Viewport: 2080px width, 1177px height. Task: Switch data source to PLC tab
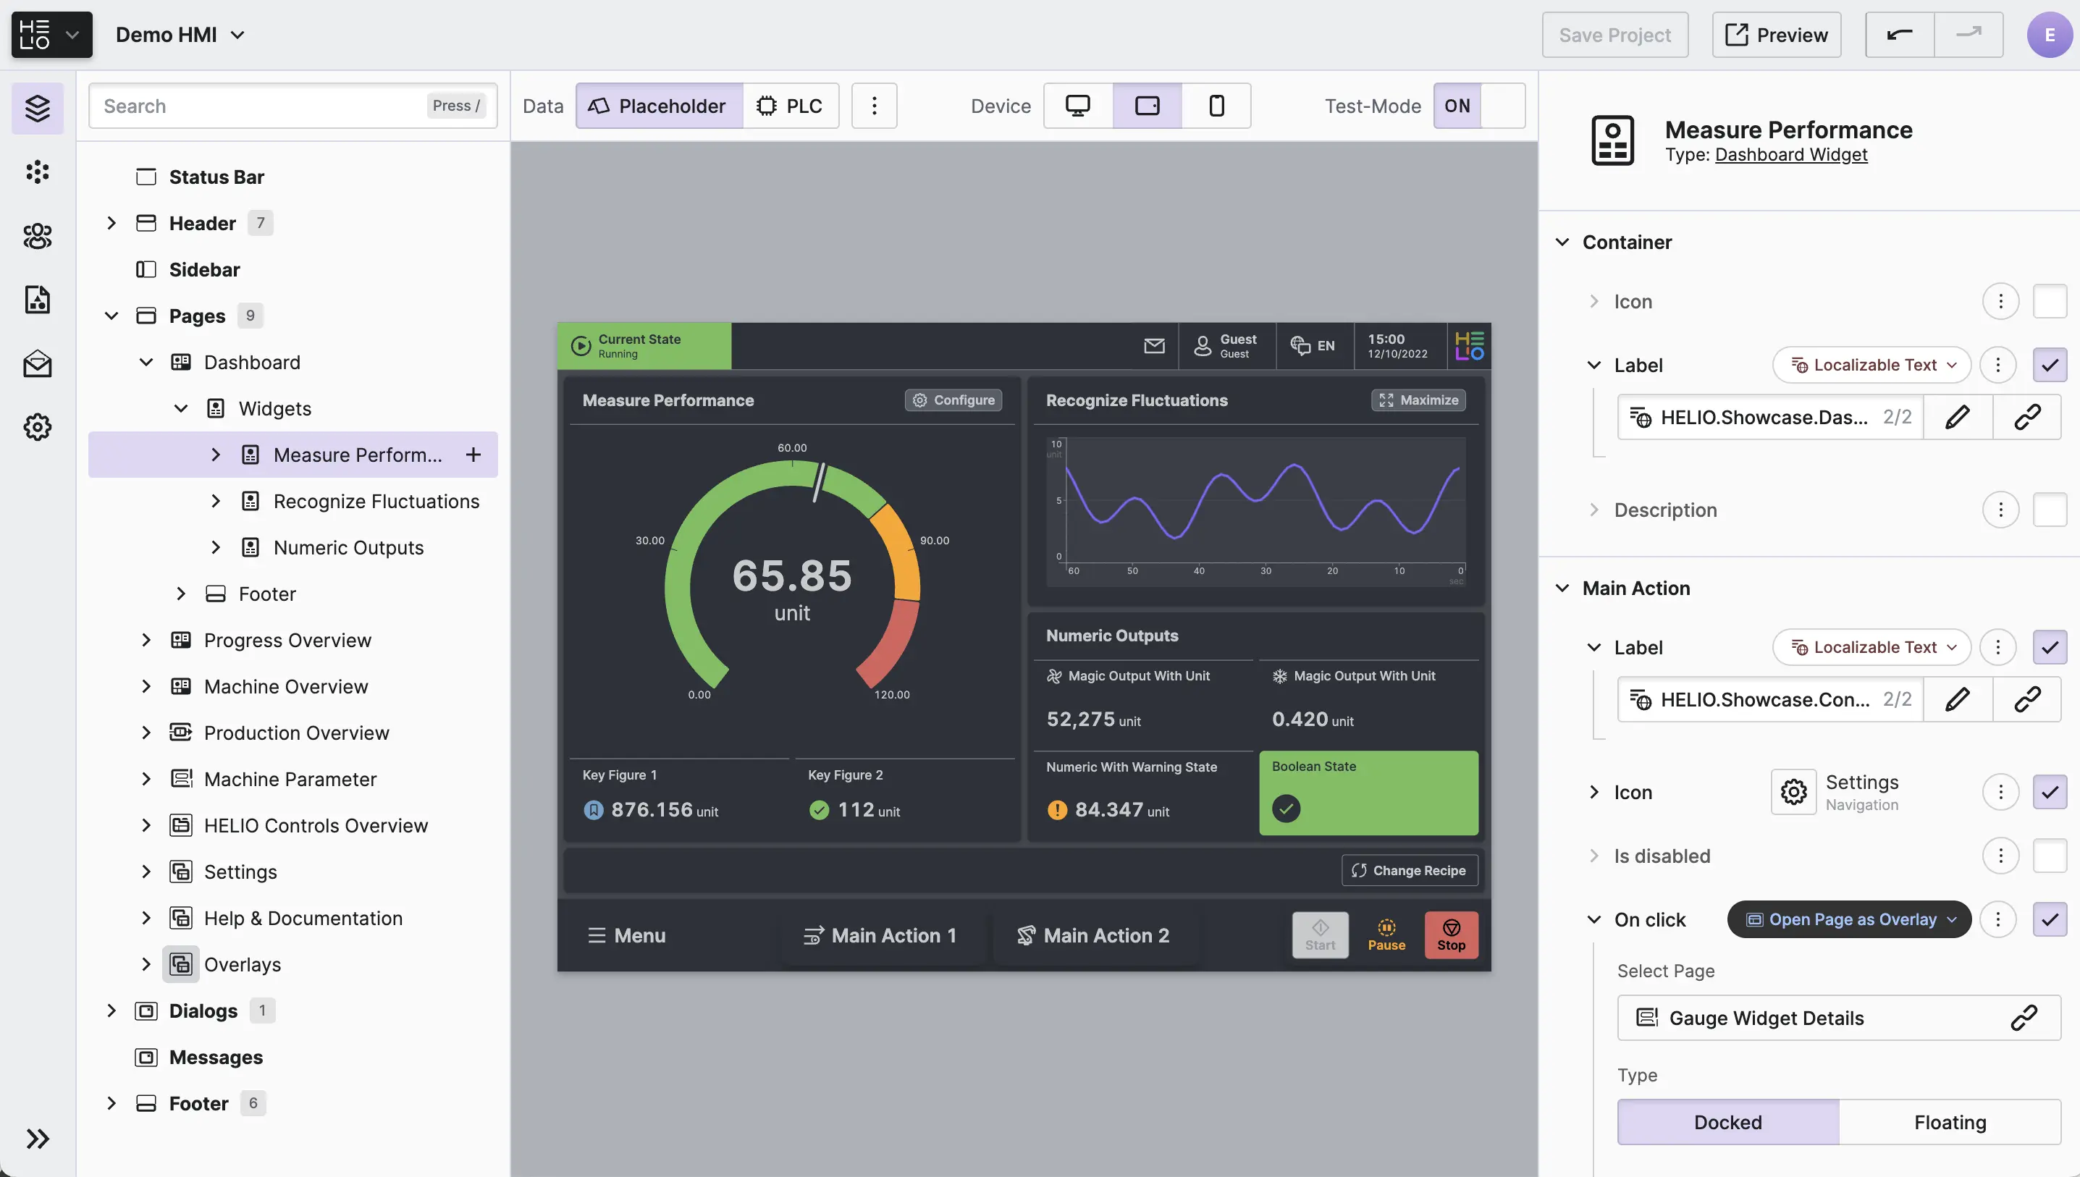coord(790,106)
